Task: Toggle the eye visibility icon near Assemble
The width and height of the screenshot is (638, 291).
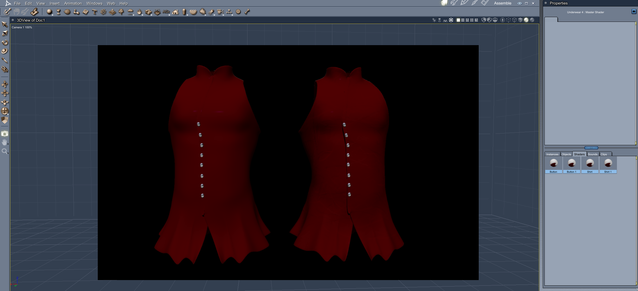Action: point(520,3)
